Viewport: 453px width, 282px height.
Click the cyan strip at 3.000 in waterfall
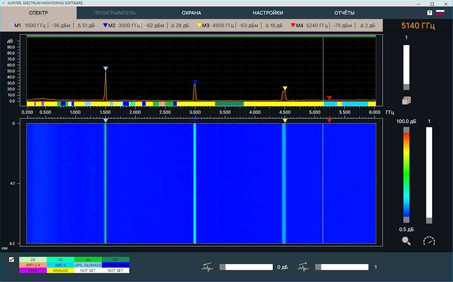[195, 183]
